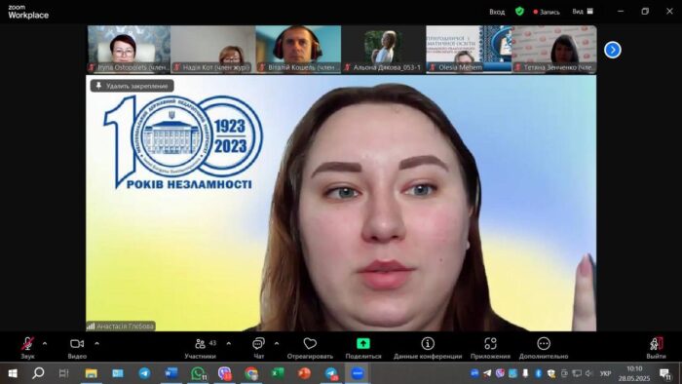Open Данные конференции info icon
Viewport: 682px width, 384px height.
[428, 344]
